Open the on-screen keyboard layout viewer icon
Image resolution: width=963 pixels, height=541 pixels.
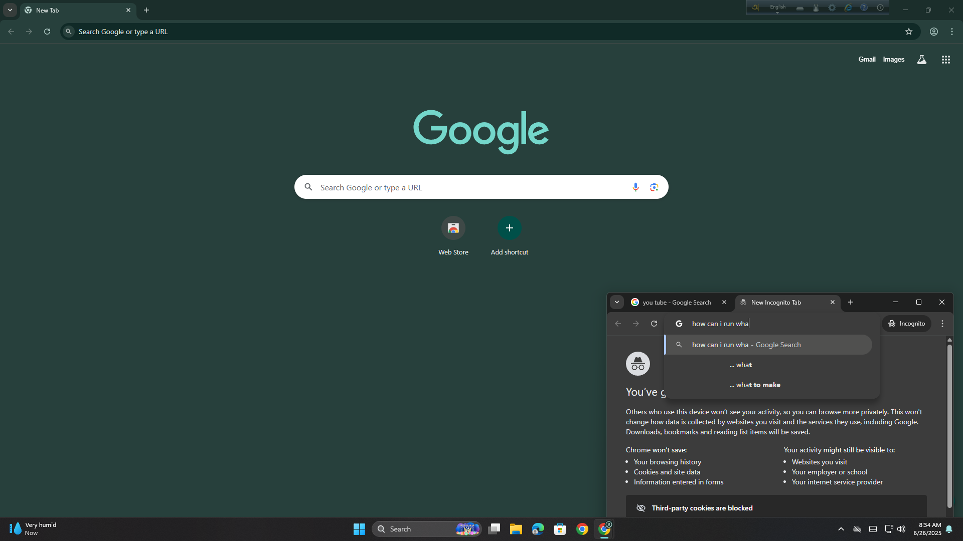point(800,8)
